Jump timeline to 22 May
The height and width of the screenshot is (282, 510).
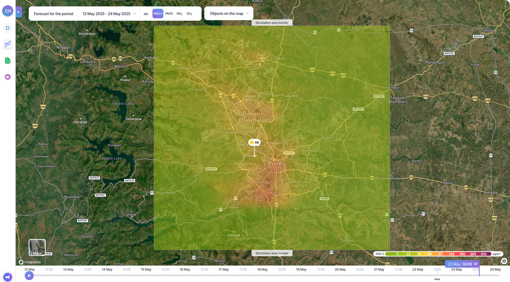(x=418, y=270)
